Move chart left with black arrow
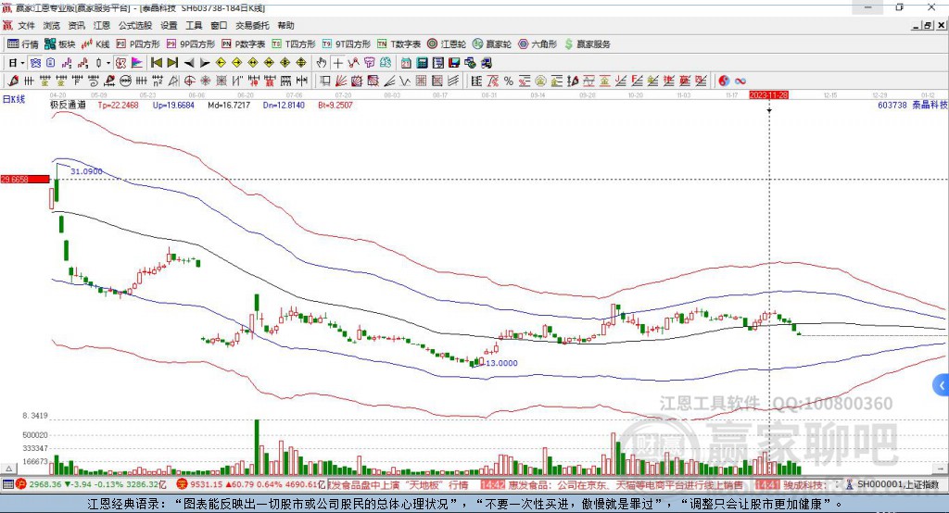This screenshot has height=513, width=949. click(x=189, y=63)
